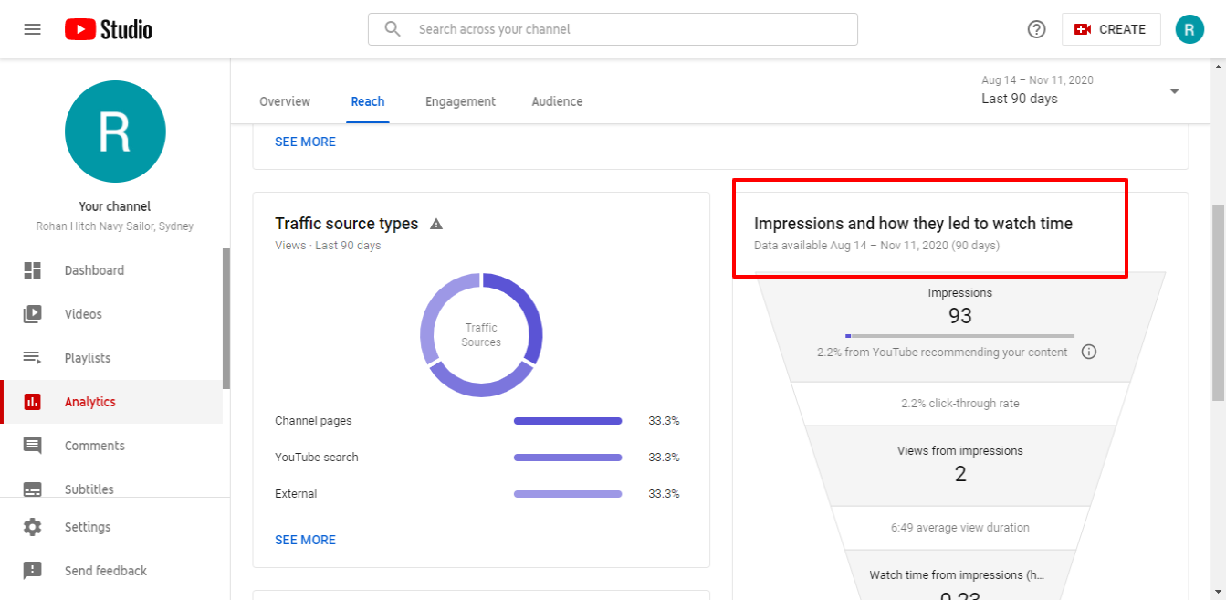Image resolution: width=1226 pixels, height=600 pixels.
Task: Click the YouTube search traffic source label
Action: pyautogui.click(x=317, y=458)
